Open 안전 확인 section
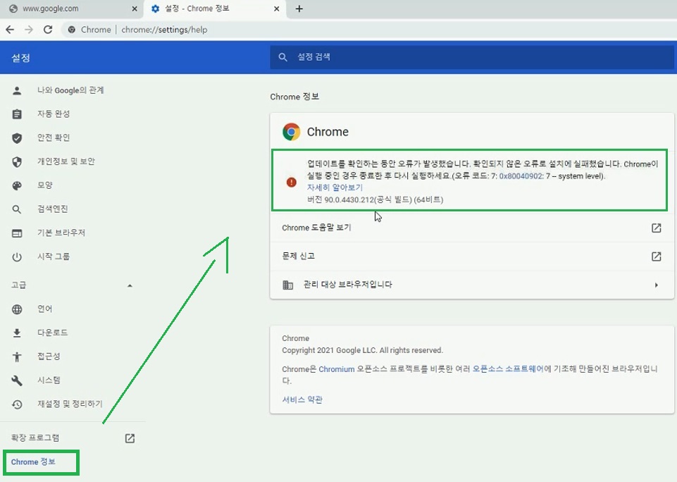 pos(54,138)
